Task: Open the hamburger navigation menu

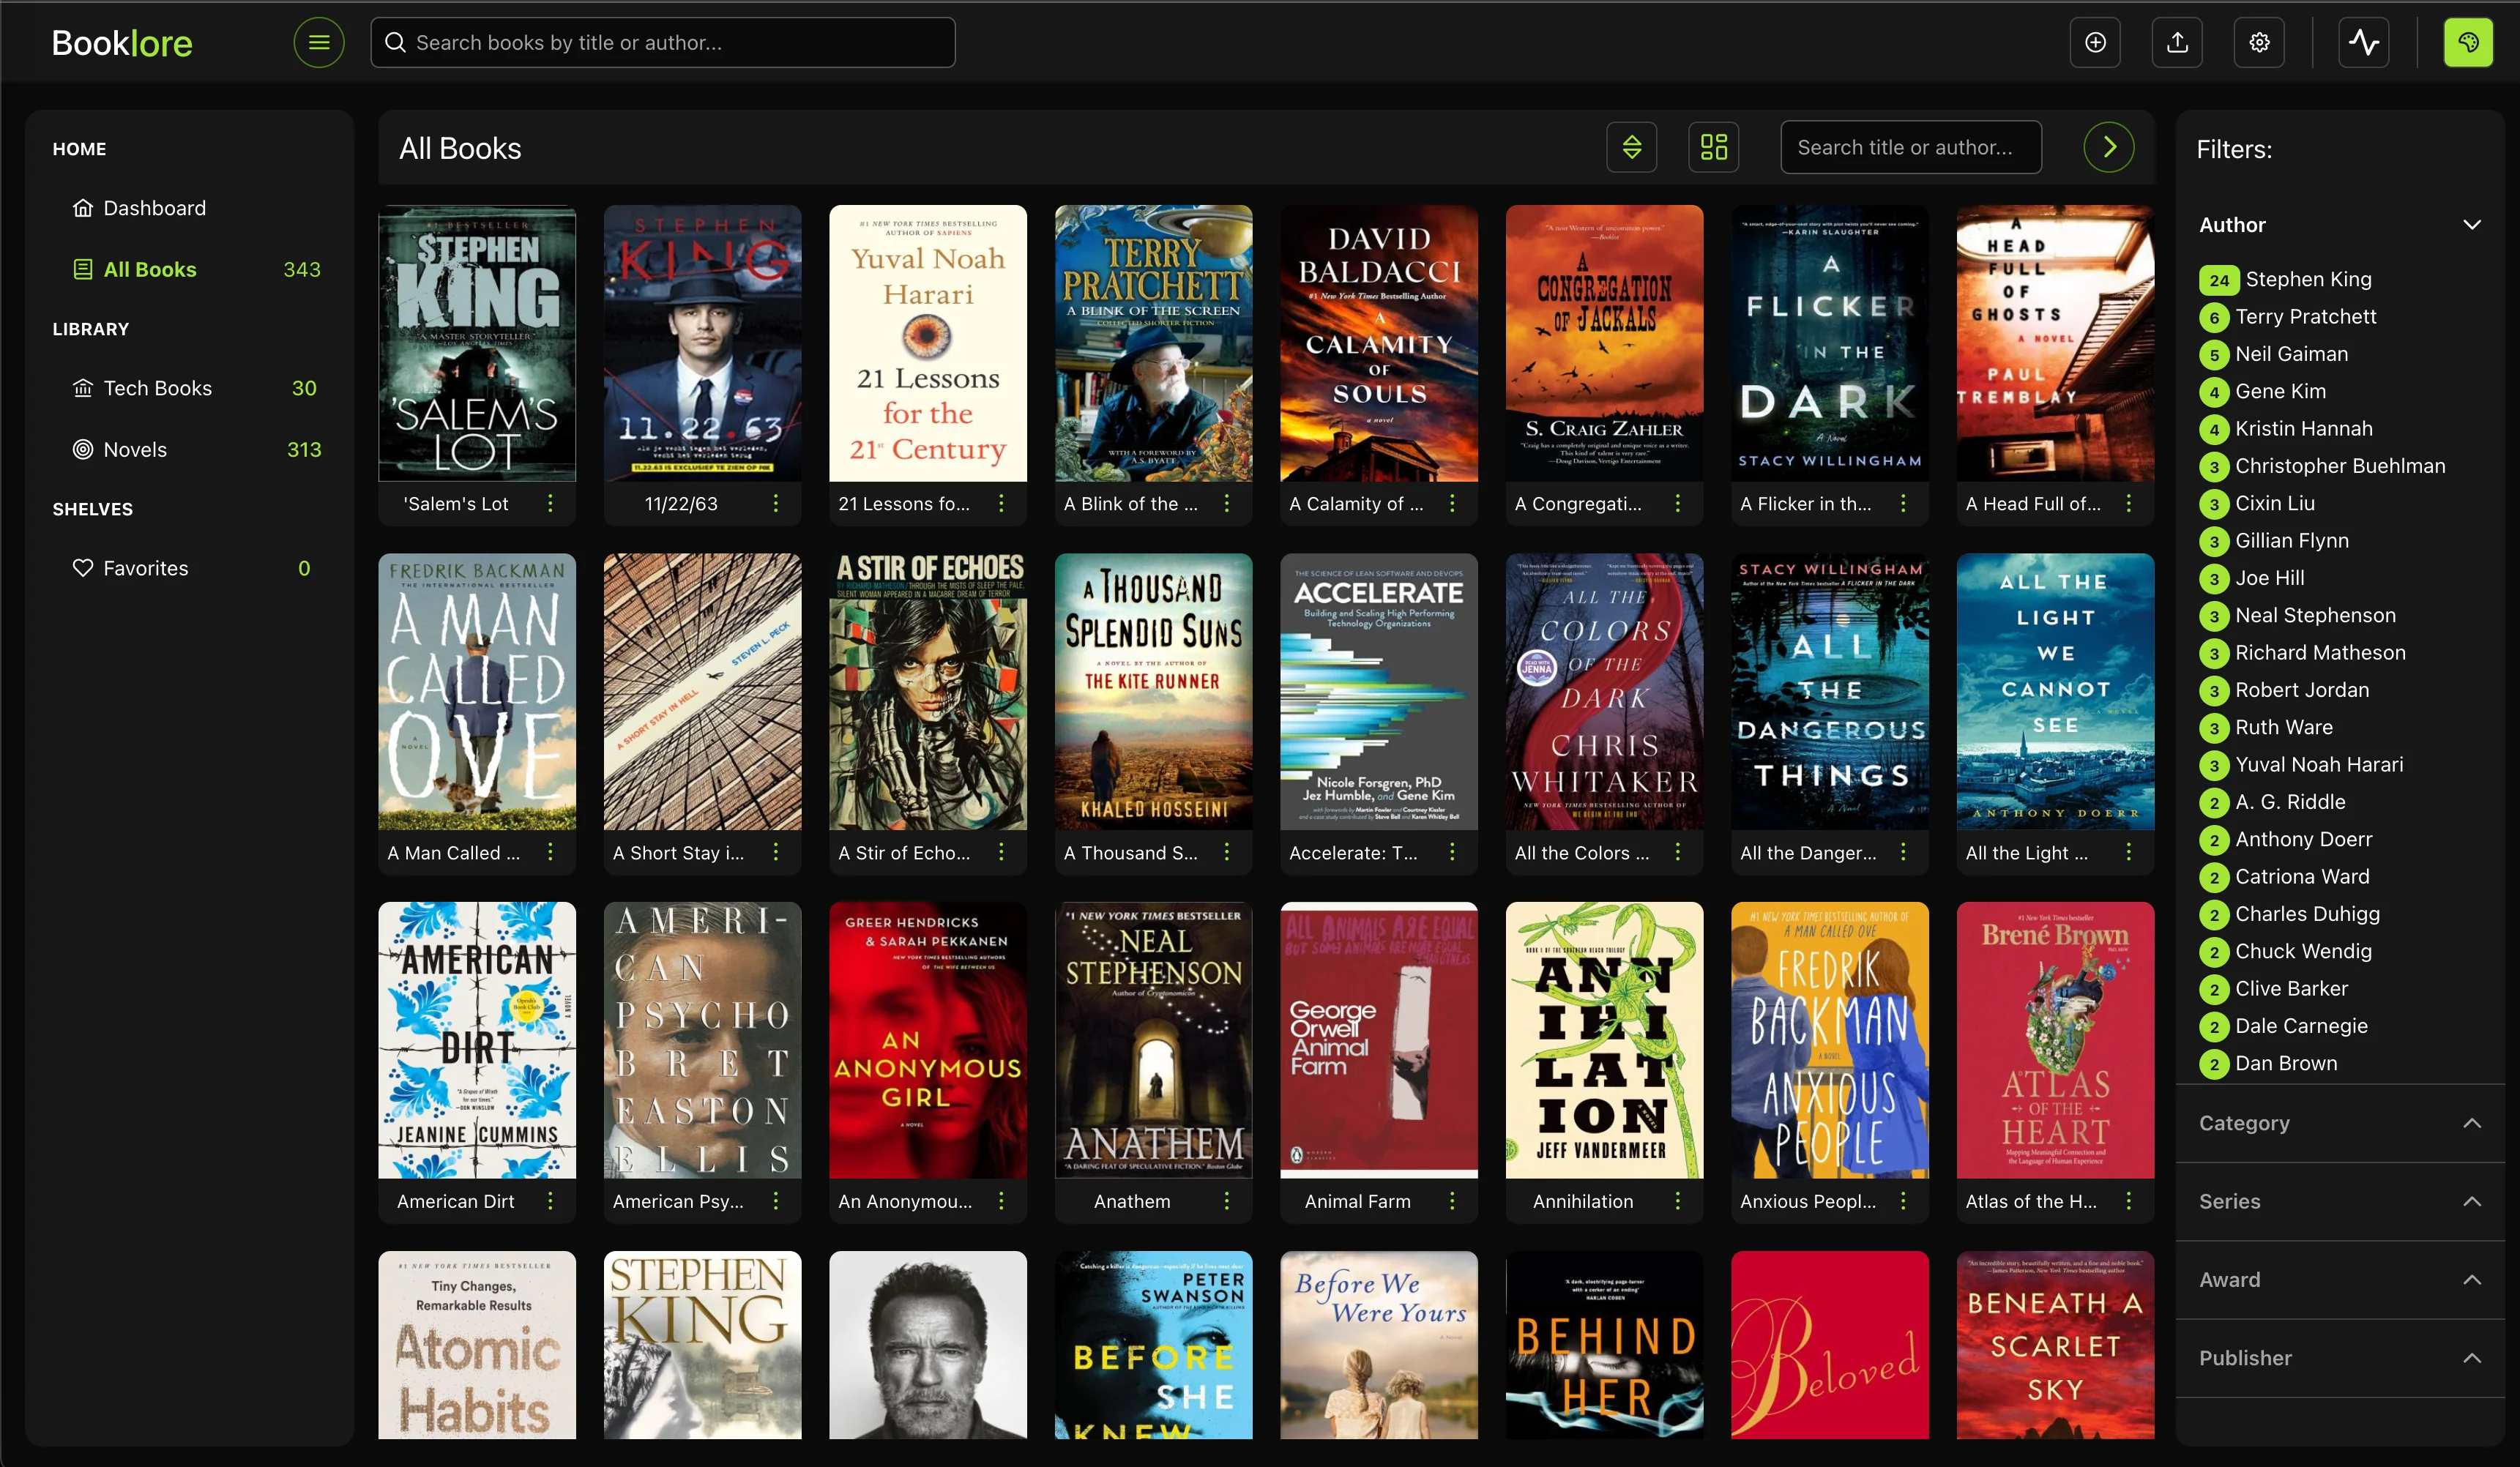Action: tap(318, 42)
